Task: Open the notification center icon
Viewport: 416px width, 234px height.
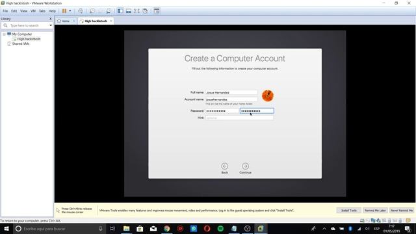Action: (x=408, y=229)
